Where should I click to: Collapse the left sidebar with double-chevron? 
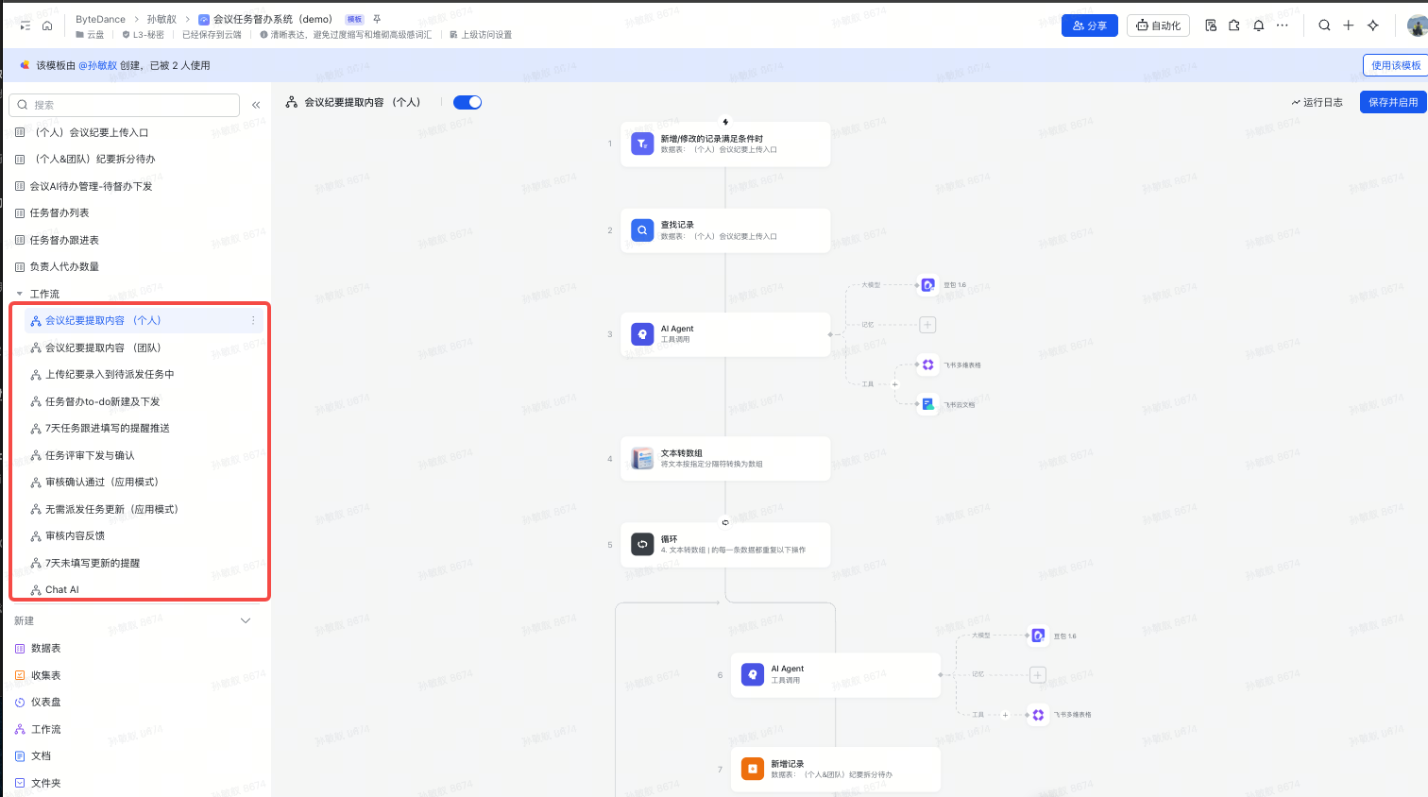(256, 105)
